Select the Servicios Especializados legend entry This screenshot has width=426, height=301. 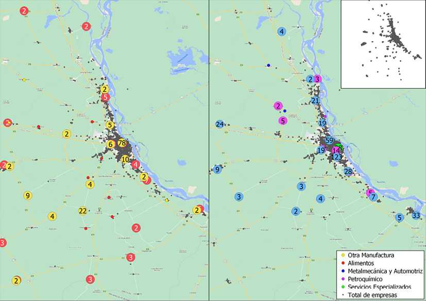click(379, 287)
